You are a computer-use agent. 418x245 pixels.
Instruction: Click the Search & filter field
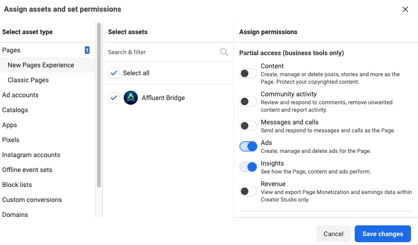click(x=162, y=52)
